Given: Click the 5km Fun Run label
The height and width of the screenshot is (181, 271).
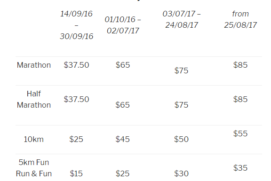Looking at the screenshot, I should [34, 168].
